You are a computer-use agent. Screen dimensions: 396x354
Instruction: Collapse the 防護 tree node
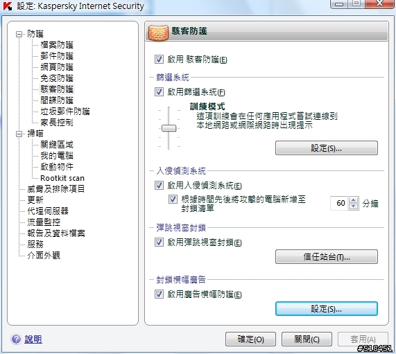click(19, 34)
